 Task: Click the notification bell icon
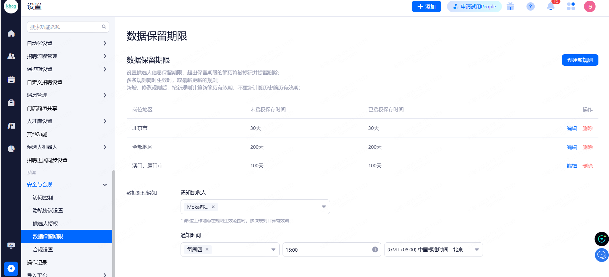point(551,6)
